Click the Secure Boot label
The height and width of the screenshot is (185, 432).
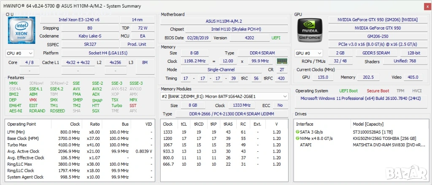point(378,91)
